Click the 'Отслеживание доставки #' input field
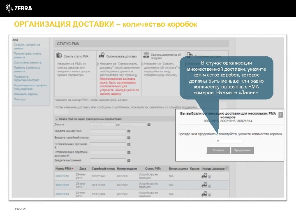 point(108,144)
